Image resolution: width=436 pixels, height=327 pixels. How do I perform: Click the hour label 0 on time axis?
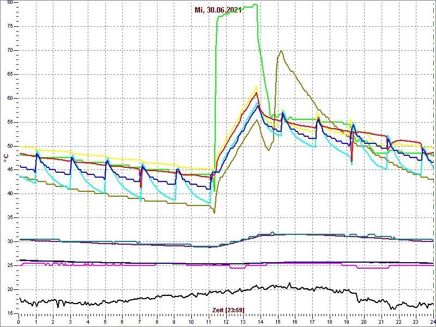point(19,322)
